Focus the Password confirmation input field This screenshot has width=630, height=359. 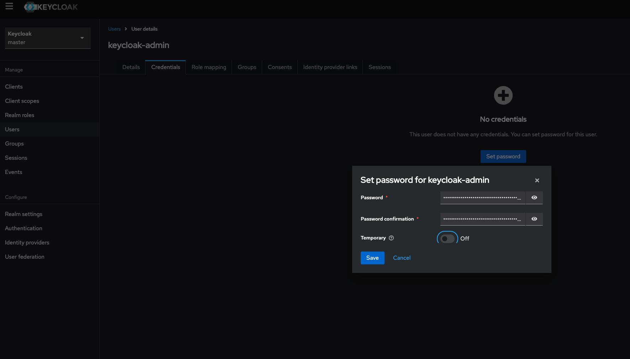[483, 219]
